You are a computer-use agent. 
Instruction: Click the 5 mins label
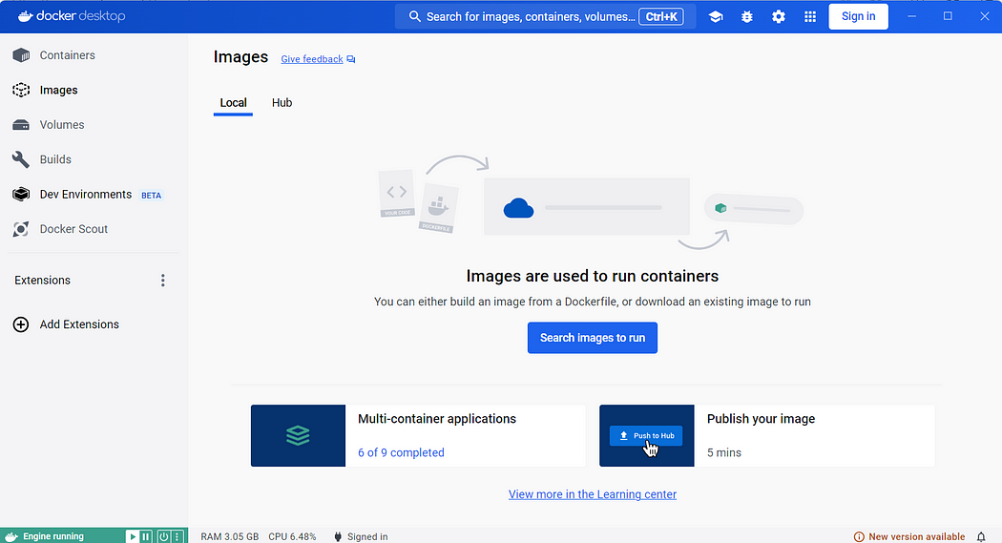click(724, 452)
